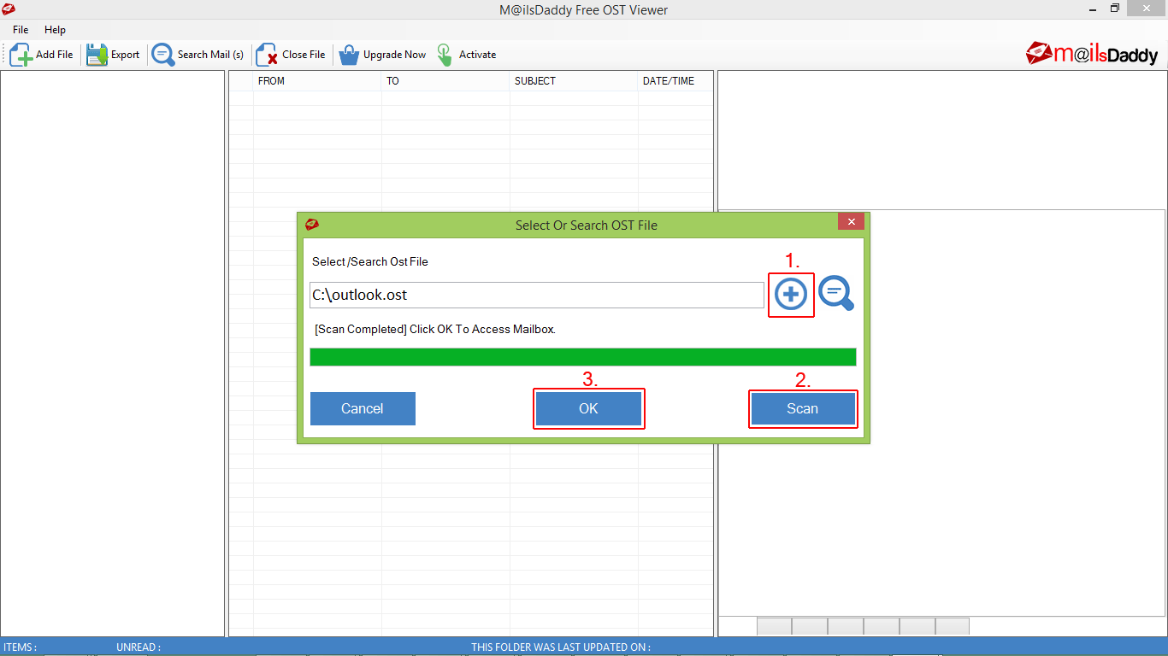Click the OST file path field
This screenshot has height=656, width=1168.
[536, 296]
